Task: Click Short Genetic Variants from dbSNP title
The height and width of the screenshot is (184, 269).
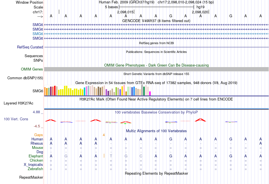Action: [x=156, y=74]
